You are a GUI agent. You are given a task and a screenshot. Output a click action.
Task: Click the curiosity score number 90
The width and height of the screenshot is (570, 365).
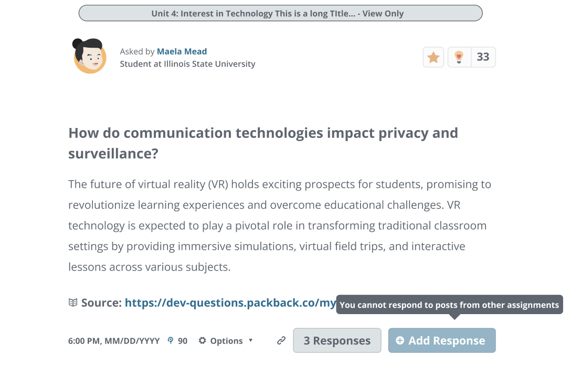pos(183,341)
